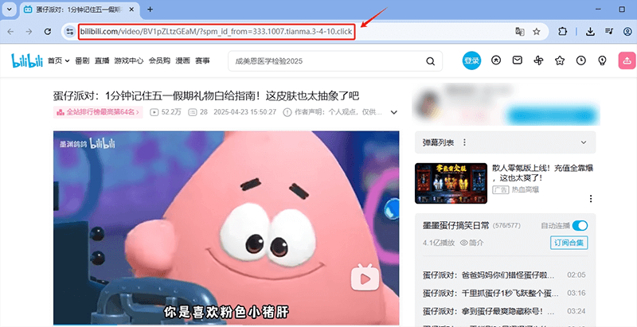The height and width of the screenshot is (327, 637).
Task: Open the 大会员 icon in header
Action: click(496, 60)
